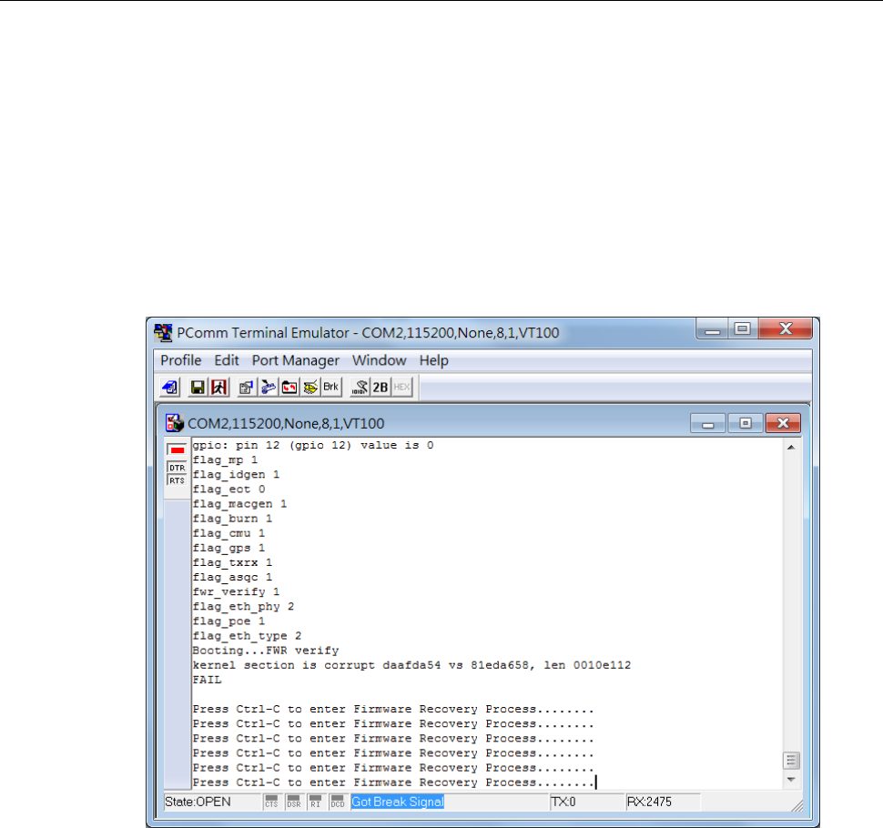Image resolution: width=883 pixels, height=828 pixels.
Task: Click the COM2 child window title icon
Action: pos(175,423)
